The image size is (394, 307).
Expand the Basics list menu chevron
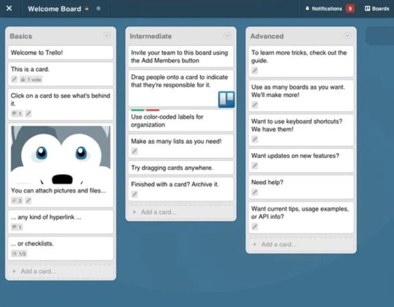pyautogui.click(x=107, y=36)
